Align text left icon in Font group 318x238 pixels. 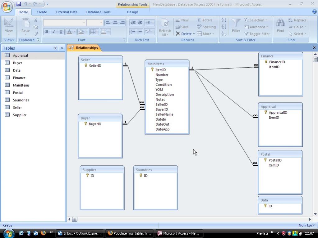coord(108,22)
